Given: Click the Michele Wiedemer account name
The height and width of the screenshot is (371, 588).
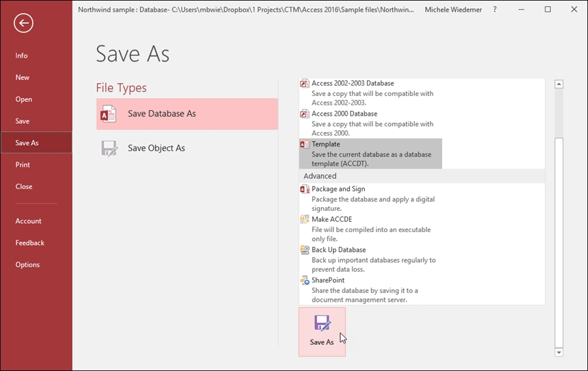Looking at the screenshot, I should (x=453, y=10).
